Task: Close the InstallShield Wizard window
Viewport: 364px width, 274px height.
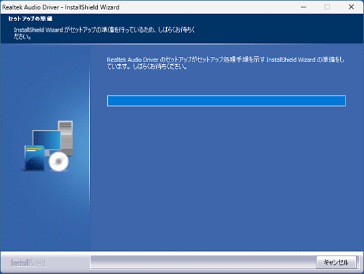Action: click(351, 7)
